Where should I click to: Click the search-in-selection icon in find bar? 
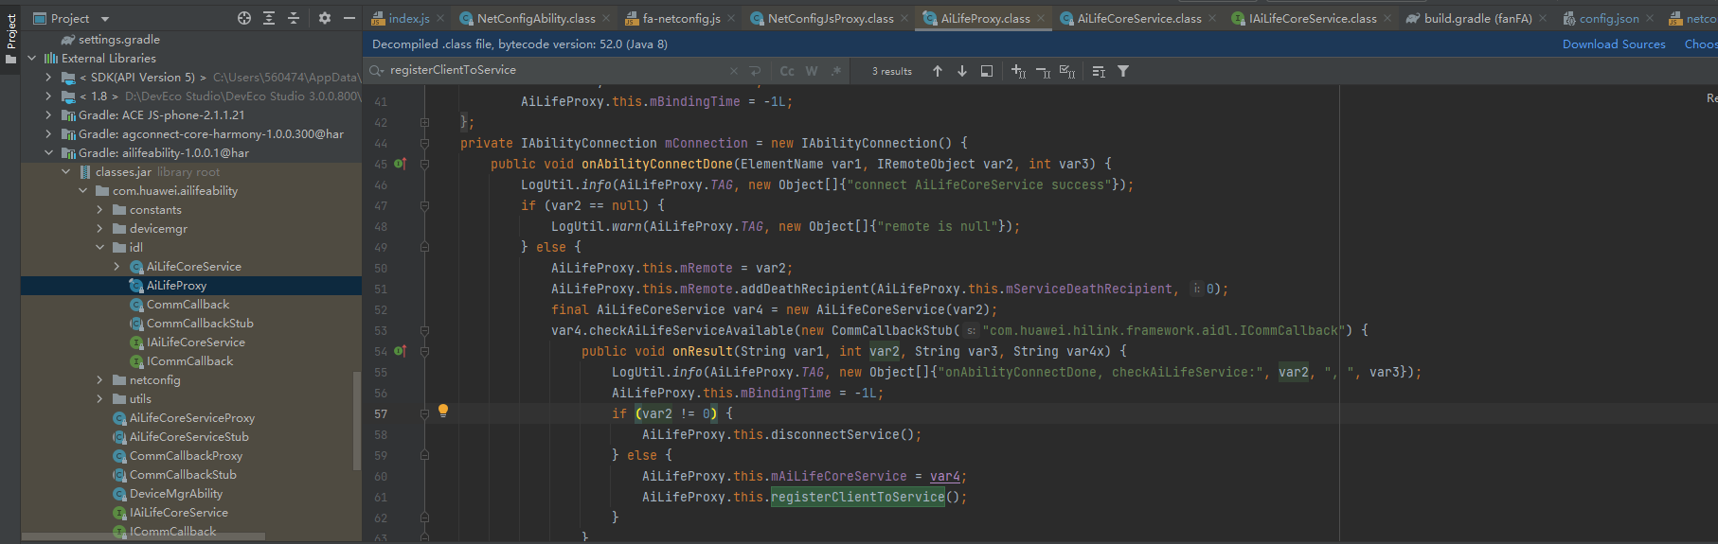(x=987, y=71)
